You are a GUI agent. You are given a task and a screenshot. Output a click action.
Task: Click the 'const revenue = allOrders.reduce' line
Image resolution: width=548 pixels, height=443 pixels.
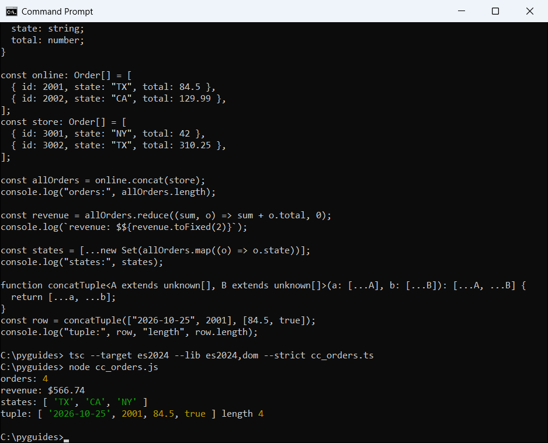coord(166,215)
